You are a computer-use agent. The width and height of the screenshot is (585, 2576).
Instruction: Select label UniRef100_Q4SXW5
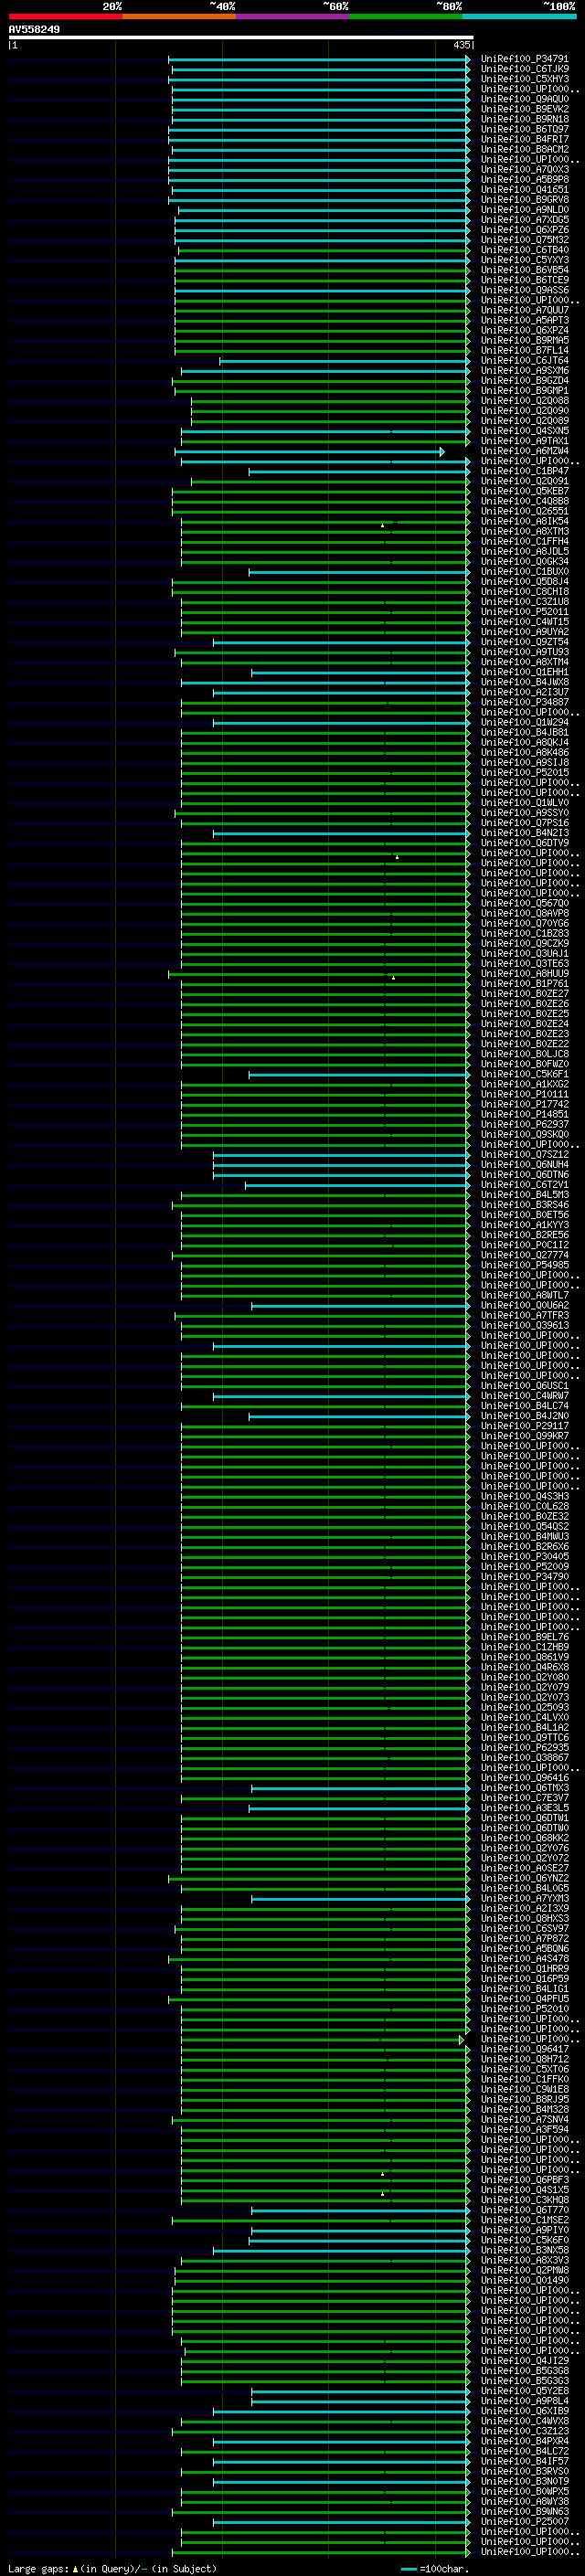tap(524, 431)
